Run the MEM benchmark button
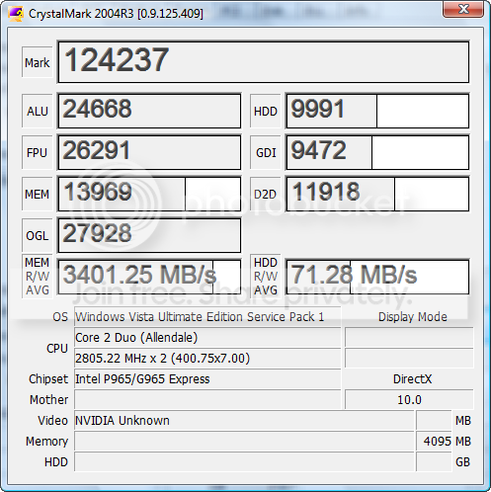 tap(38, 194)
